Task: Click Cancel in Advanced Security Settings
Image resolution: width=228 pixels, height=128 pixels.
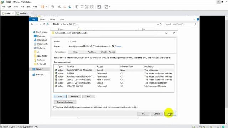Action: (x=156, y=114)
